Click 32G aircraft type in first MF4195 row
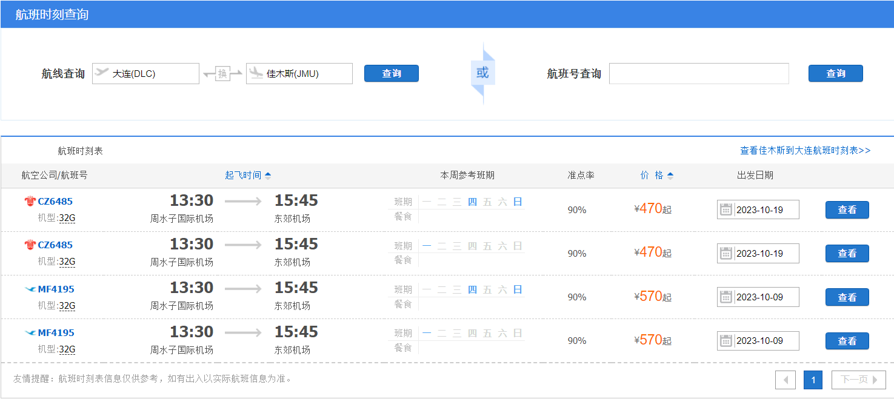The image size is (894, 399). 67,306
